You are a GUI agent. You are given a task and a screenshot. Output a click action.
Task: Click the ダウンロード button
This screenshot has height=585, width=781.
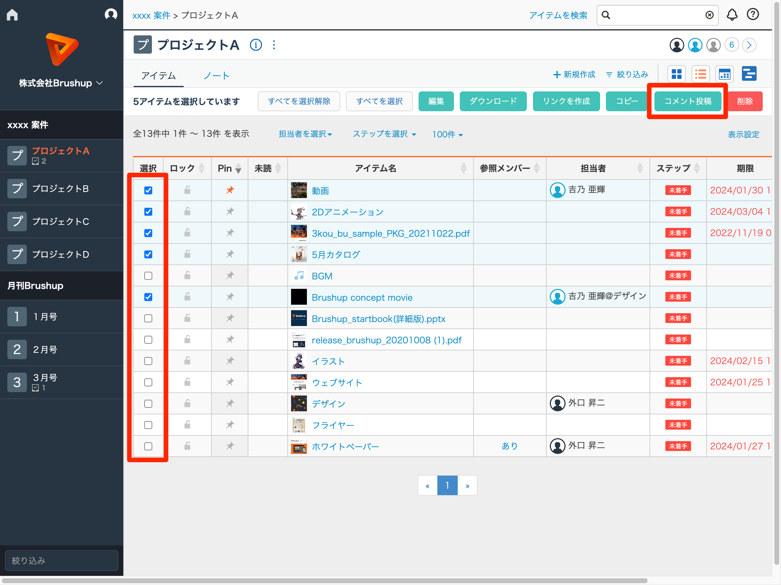point(493,101)
